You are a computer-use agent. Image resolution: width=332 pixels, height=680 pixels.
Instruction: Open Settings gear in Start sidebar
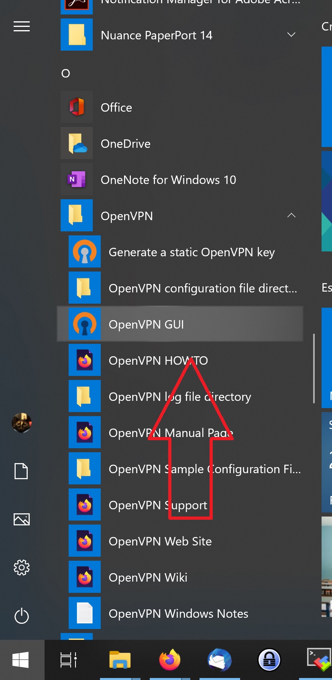[22, 568]
